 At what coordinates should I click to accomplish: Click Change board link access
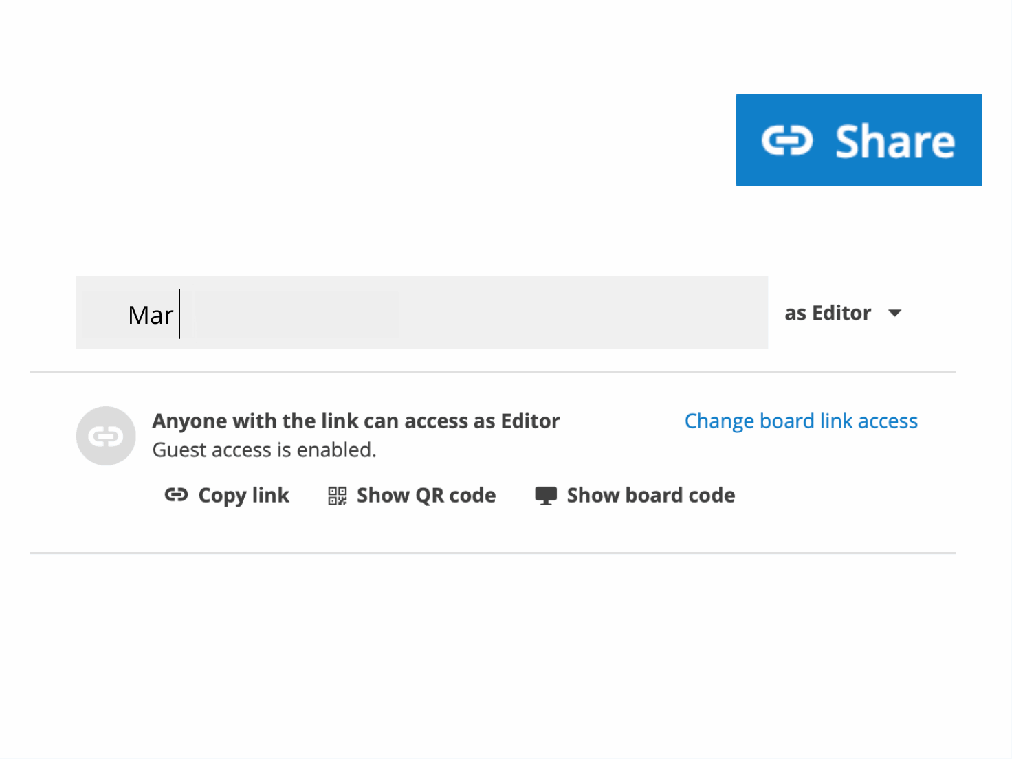coord(800,420)
